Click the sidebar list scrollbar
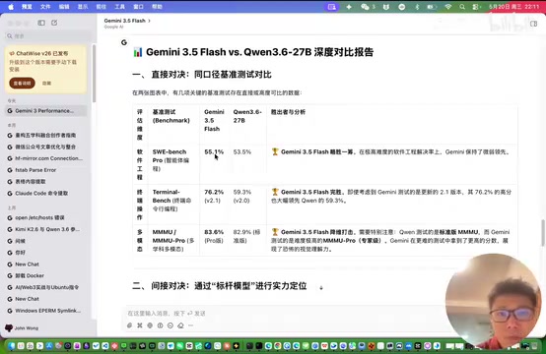The width and height of the screenshot is (546, 354). click(94, 74)
